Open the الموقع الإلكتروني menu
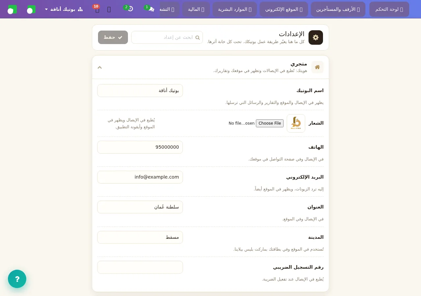The height and width of the screenshot is (296, 421). pyautogui.click(x=284, y=9)
